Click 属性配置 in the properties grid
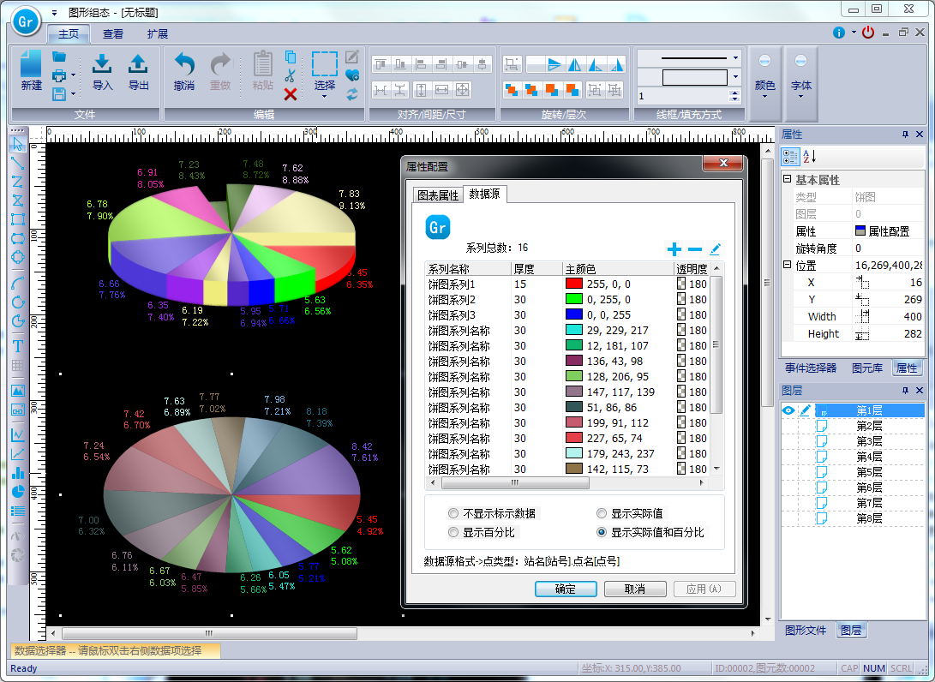This screenshot has width=935, height=682. point(889,231)
